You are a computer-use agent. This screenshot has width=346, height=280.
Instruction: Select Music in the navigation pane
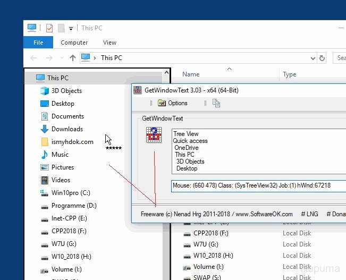(x=60, y=155)
